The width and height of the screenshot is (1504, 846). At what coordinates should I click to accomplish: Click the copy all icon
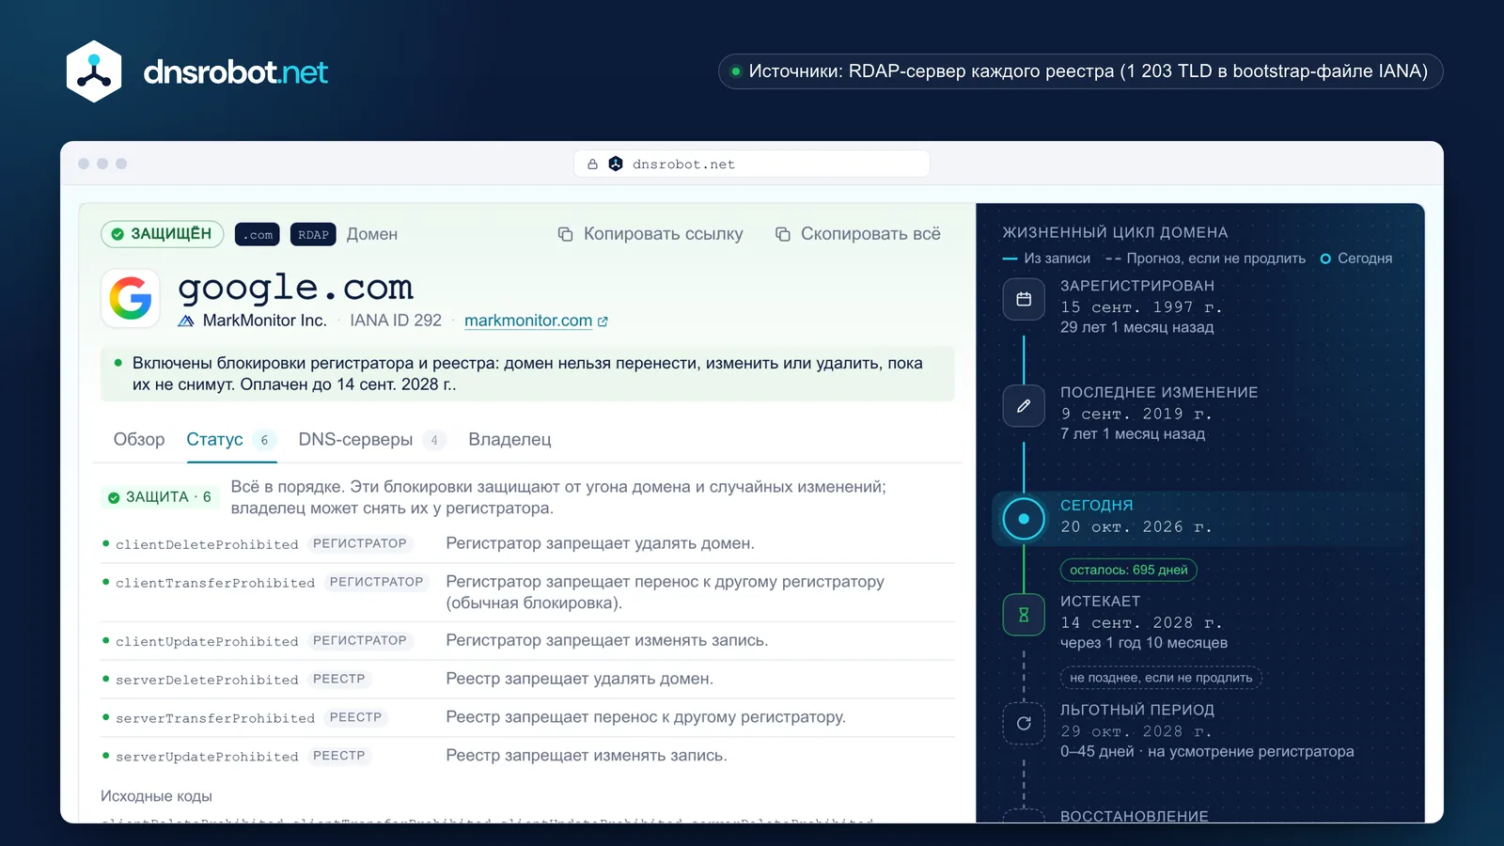[782, 234]
